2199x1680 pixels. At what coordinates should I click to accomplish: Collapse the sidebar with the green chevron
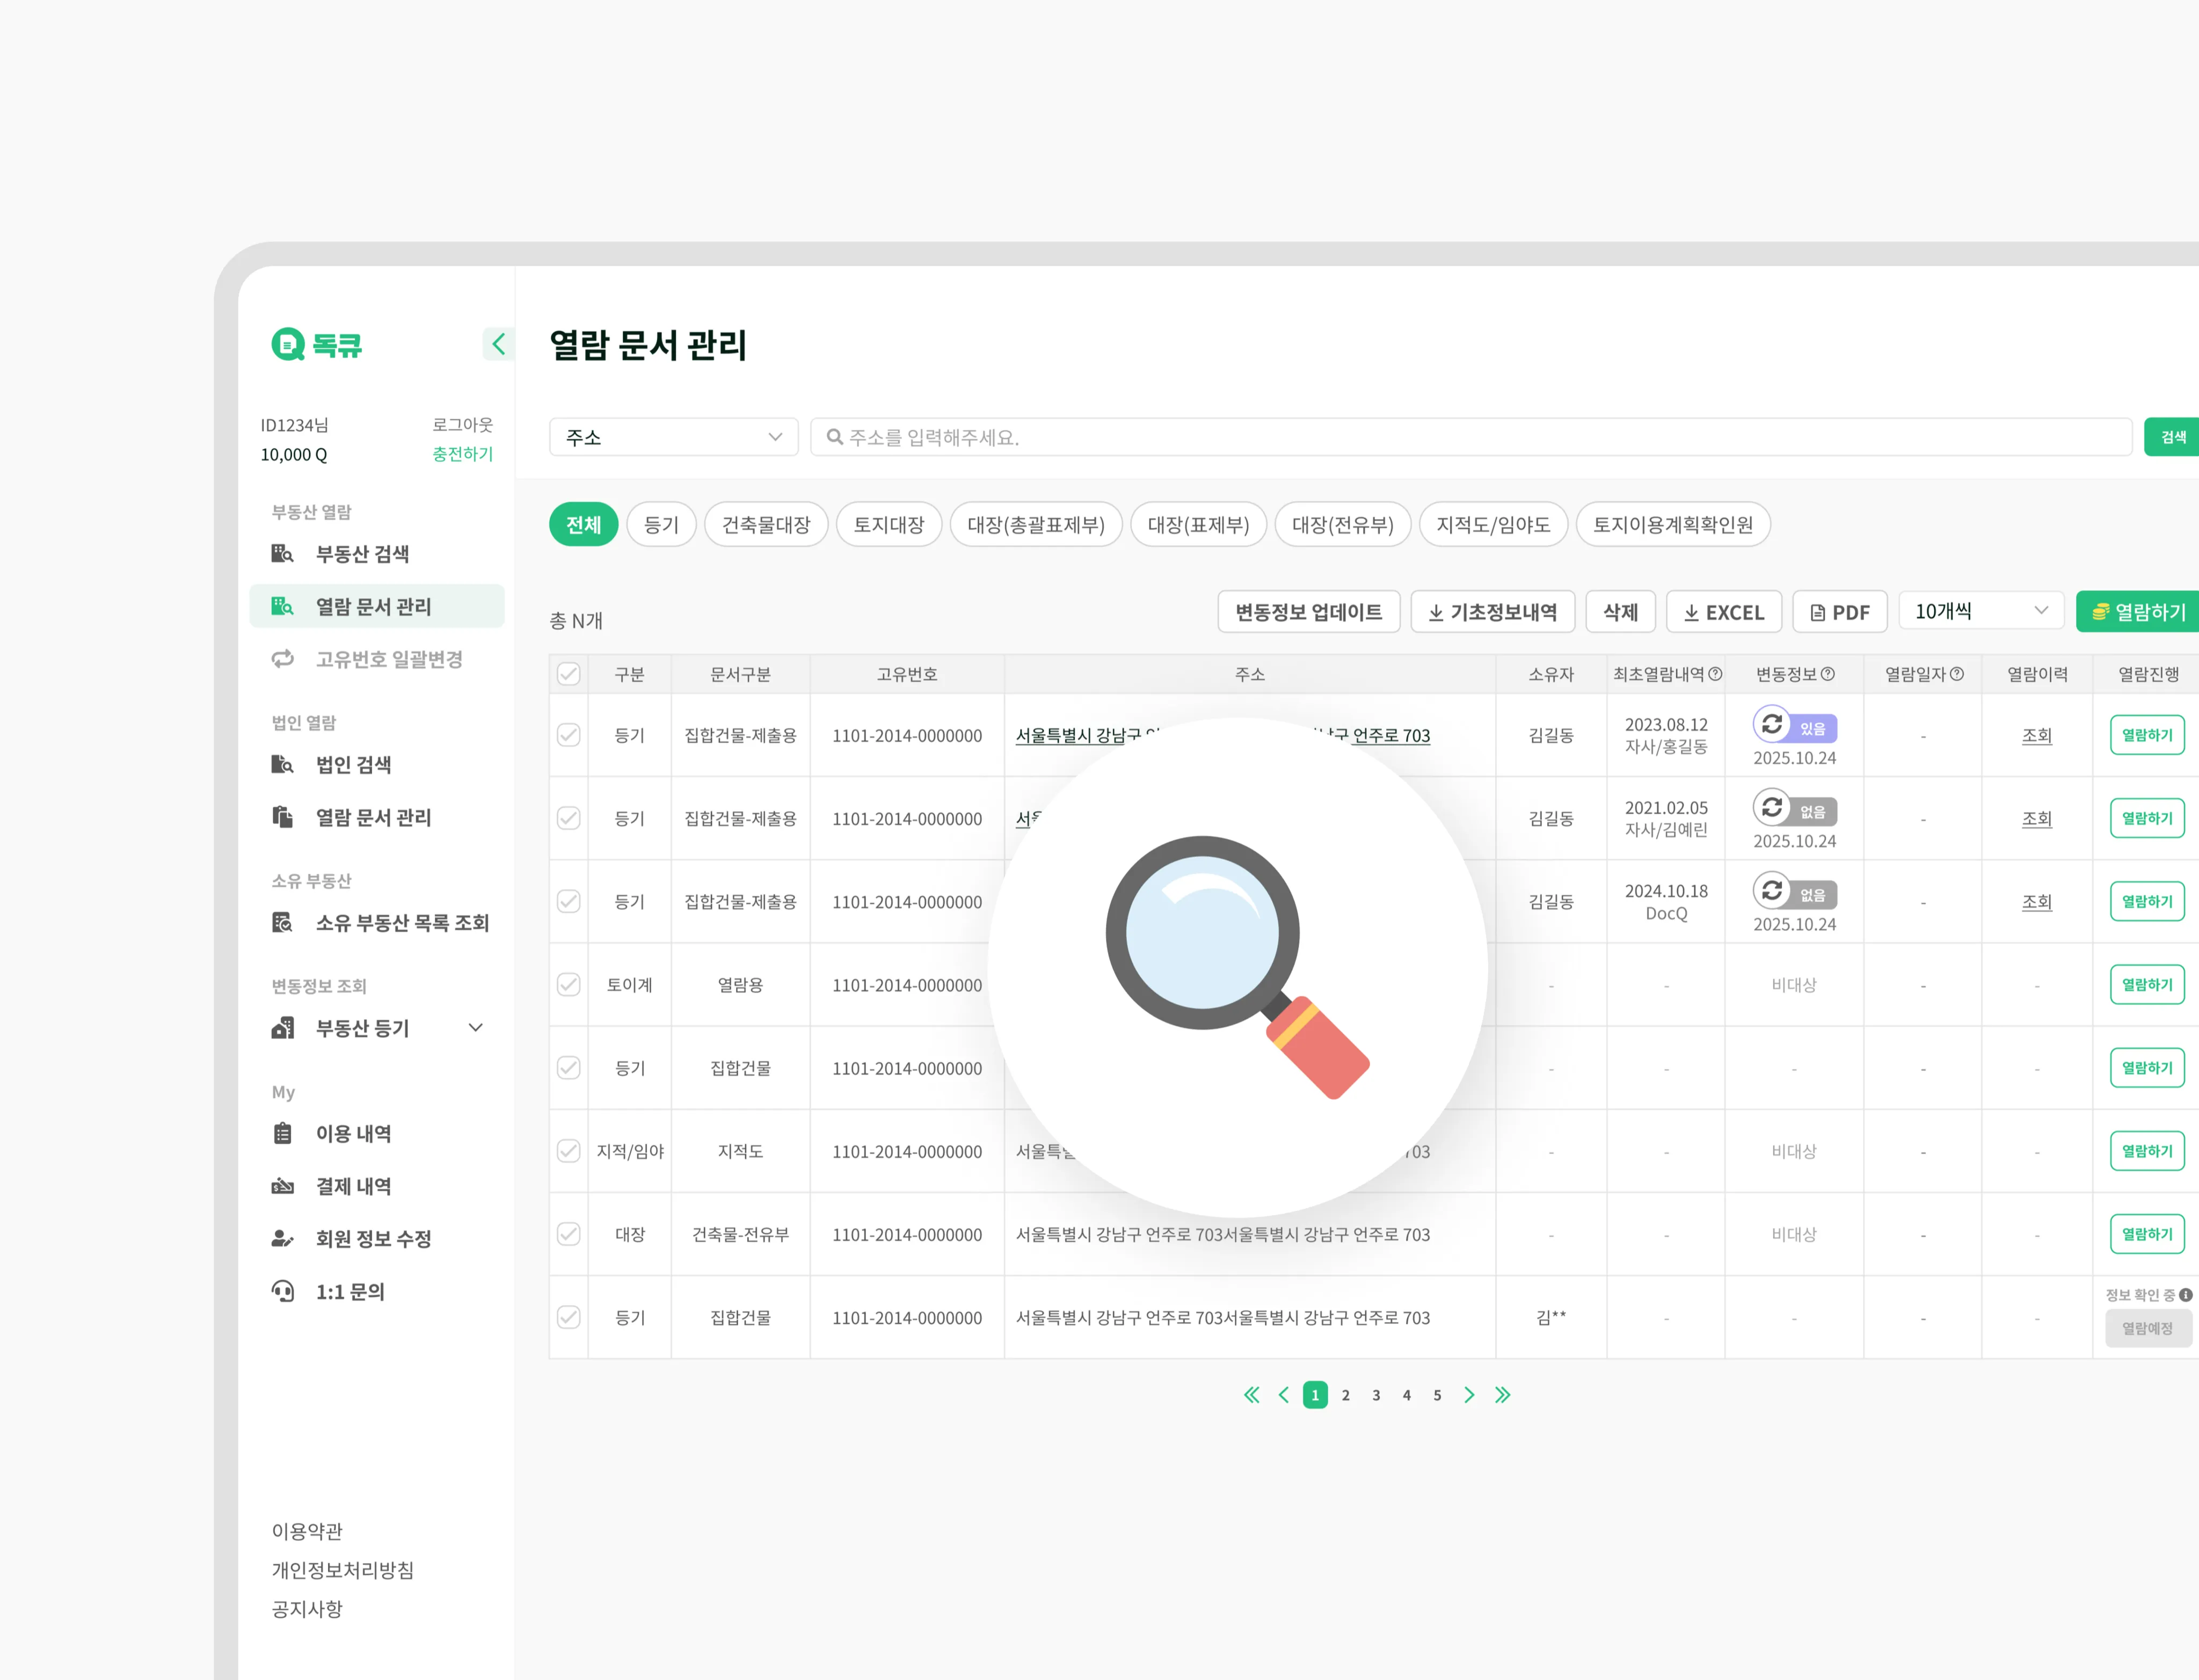pyautogui.click(x=498, y=344)
